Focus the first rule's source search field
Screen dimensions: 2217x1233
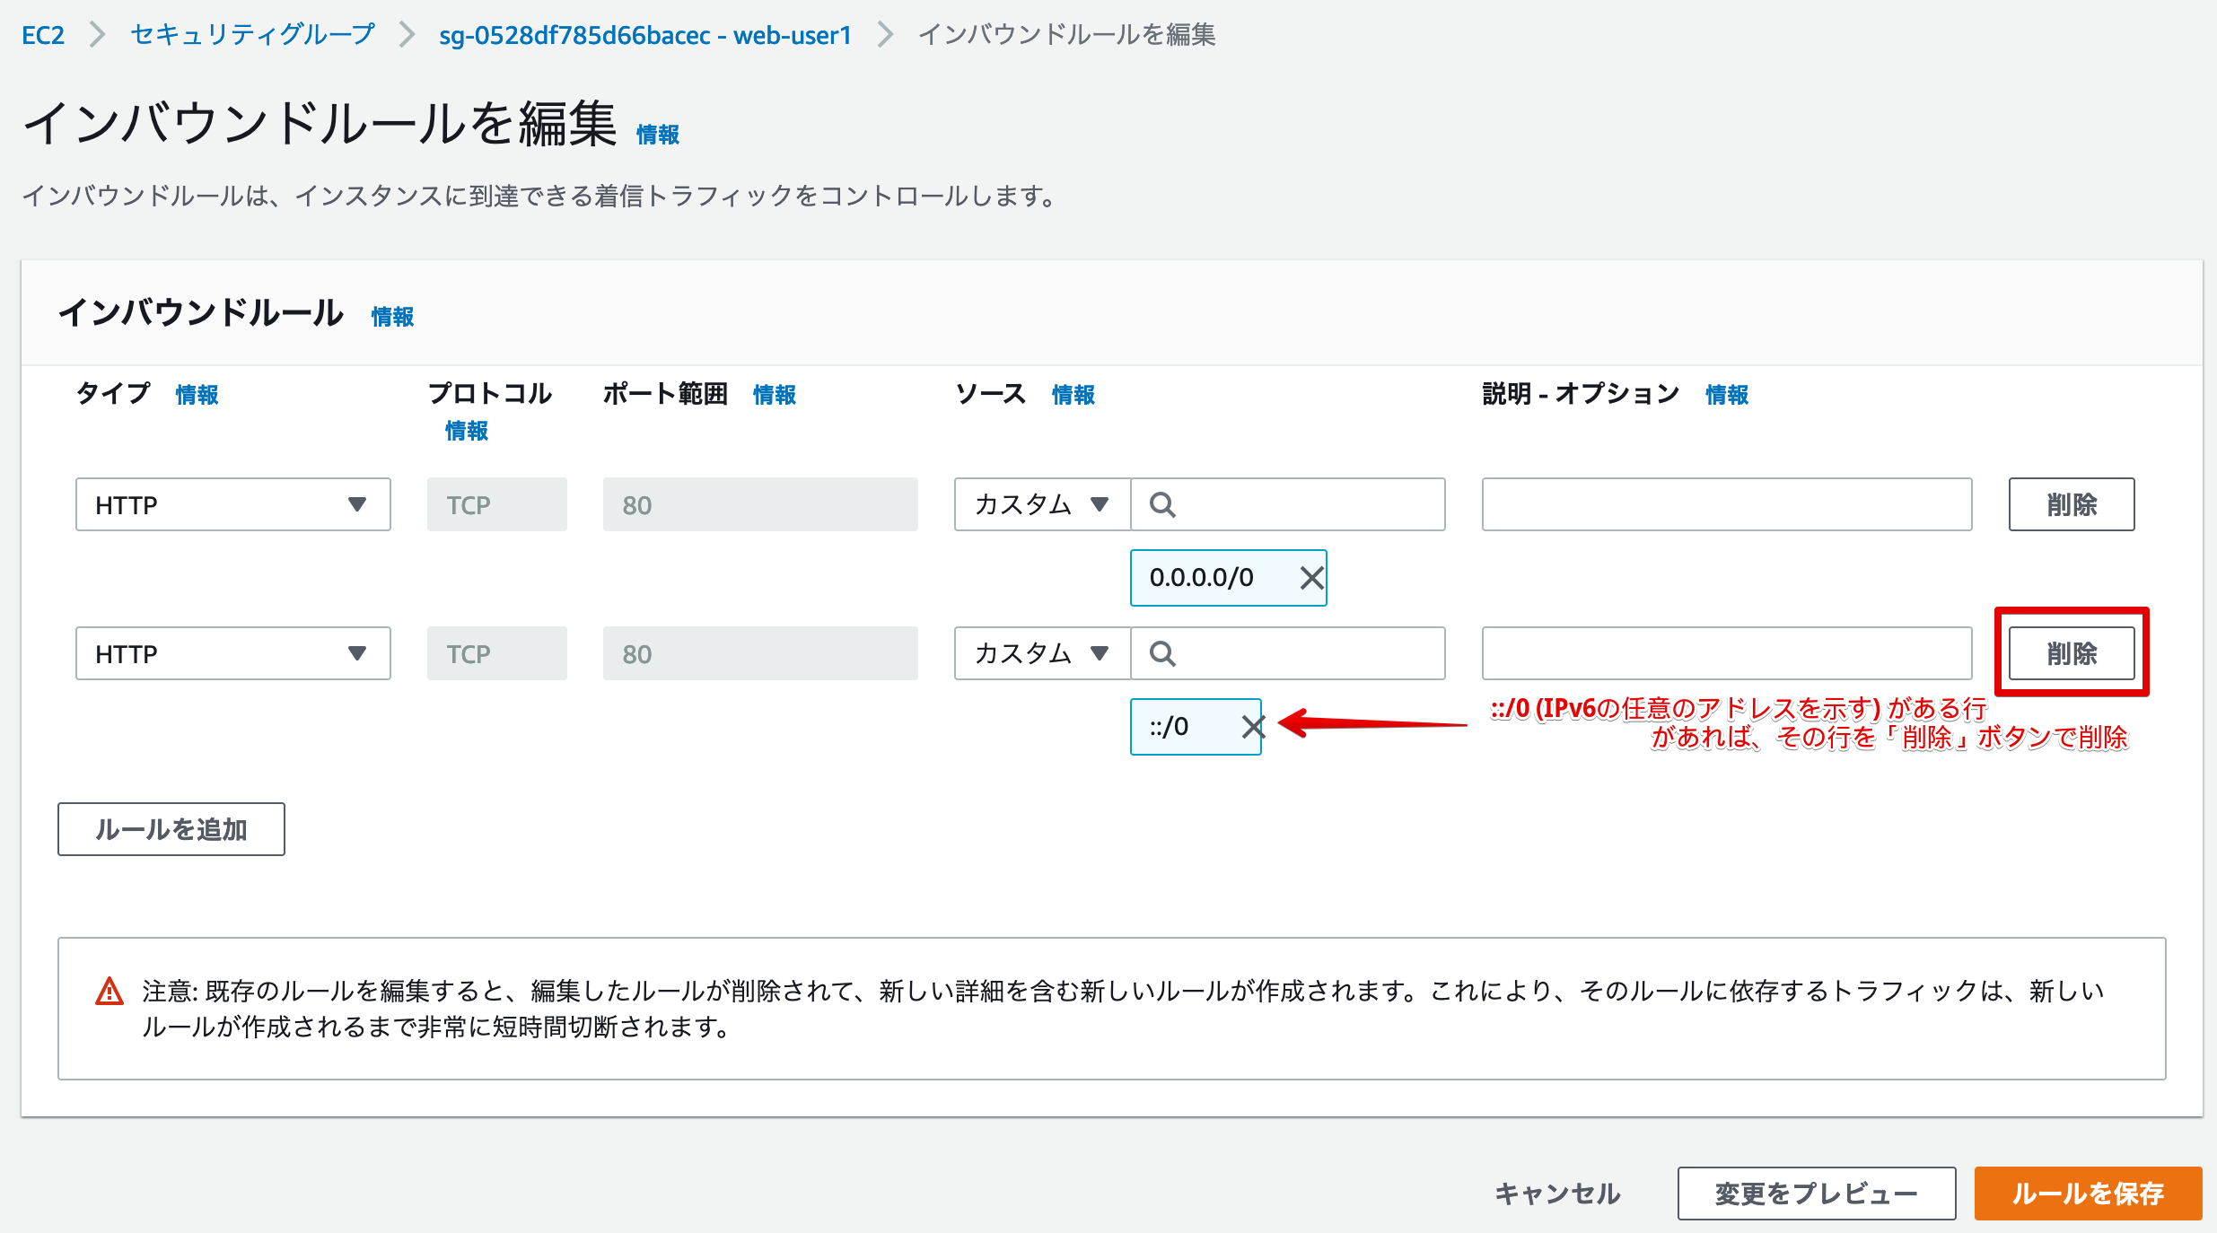[x=1288, y=504]
